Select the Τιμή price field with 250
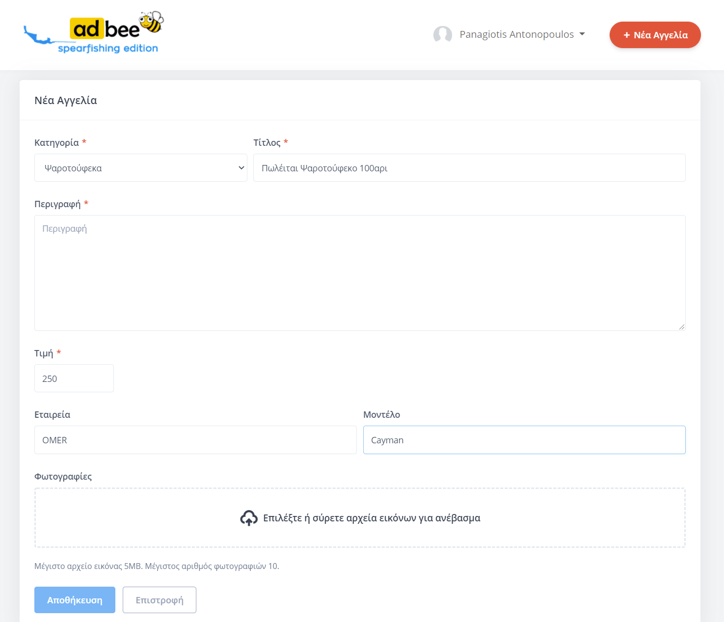The width and height of the screenshot is (724, 622). (74, 379)
